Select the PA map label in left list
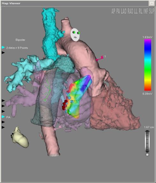This screenshot has width=156, height=183. [x=8, y=117]
